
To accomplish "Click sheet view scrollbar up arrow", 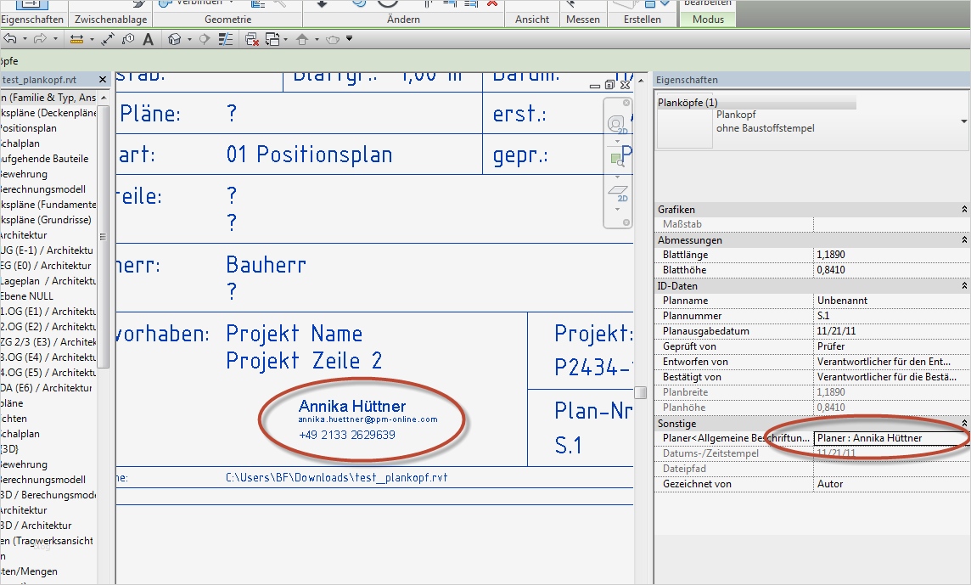I will (x=641, y=81).
